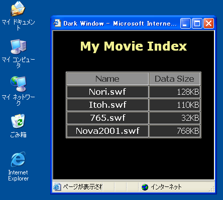Click the Nori.swf table cell
The height and width of the screenshot is (200, 223).
[x=107, y=92]
